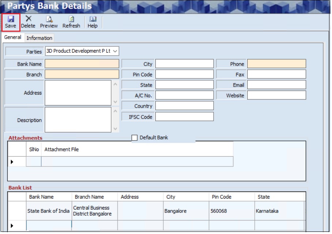Select the State Bank of India row

point(48,211)
